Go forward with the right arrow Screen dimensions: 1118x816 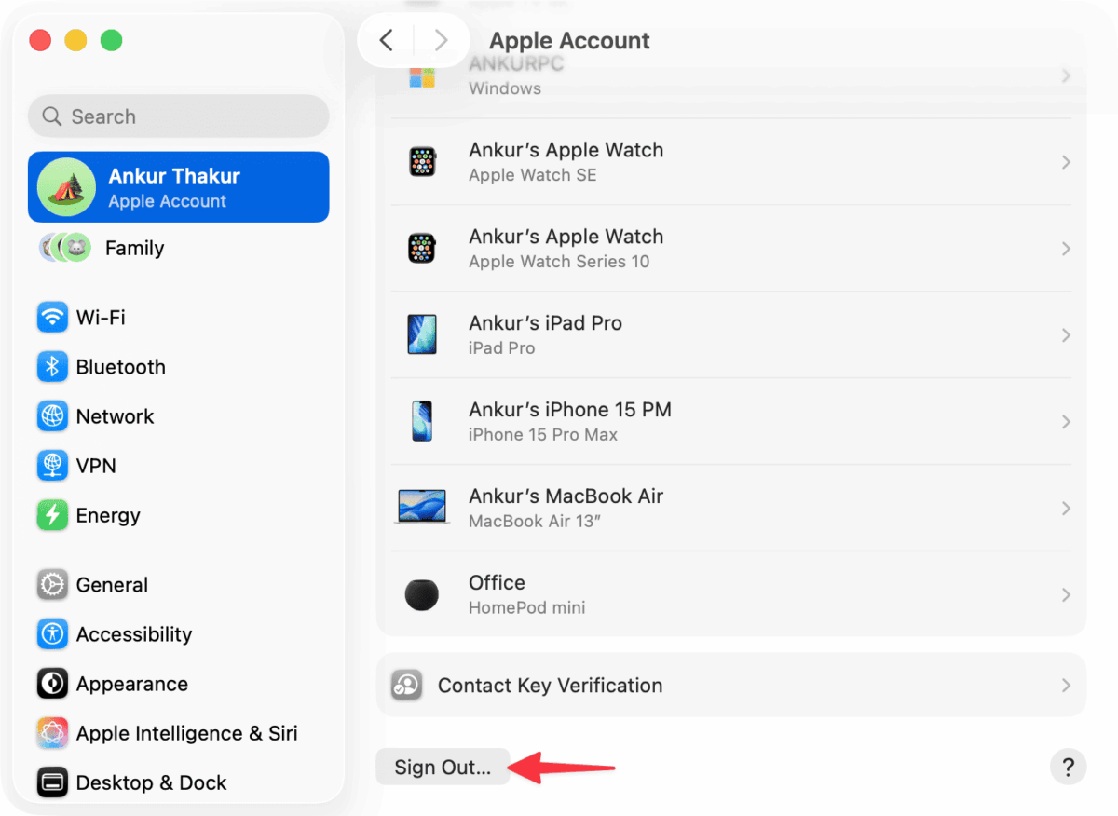[442, 40]
